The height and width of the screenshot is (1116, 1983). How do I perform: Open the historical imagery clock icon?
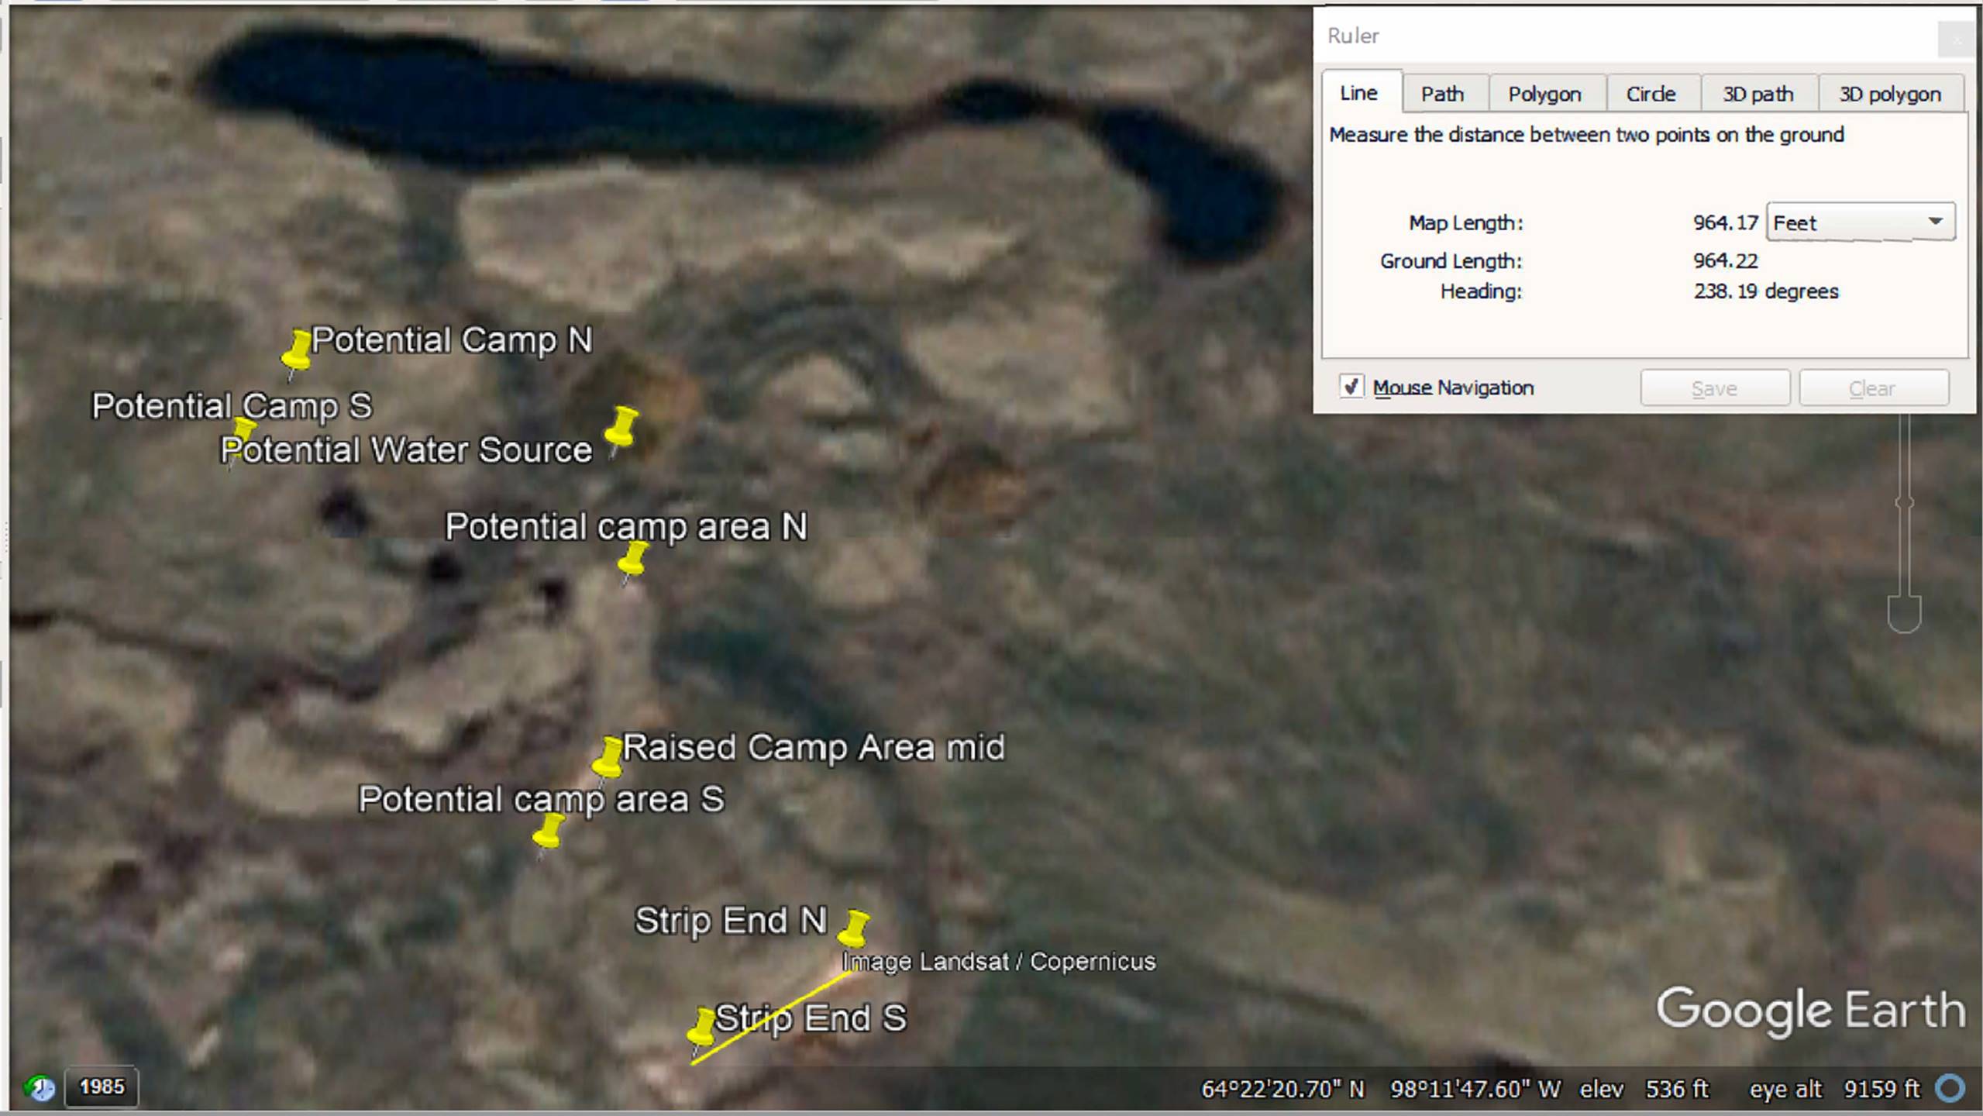(x=40, y=1088)
